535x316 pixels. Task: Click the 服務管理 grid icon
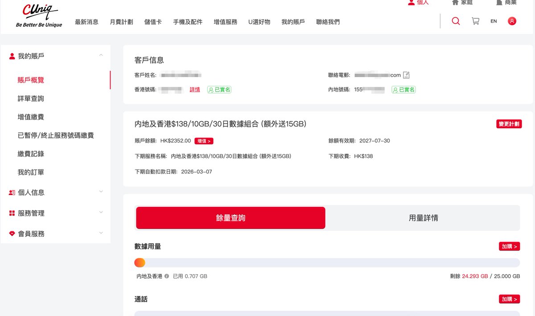pyautogui.click(x=12, y=213)
